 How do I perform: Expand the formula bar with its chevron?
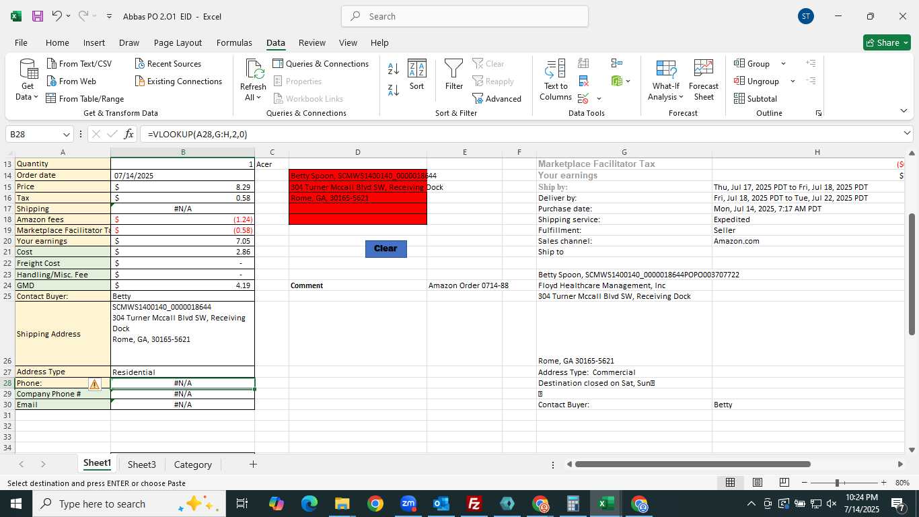tap(907, 134)
